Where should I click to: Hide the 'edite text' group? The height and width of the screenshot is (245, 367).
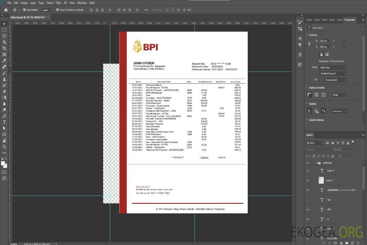point(308,163)
